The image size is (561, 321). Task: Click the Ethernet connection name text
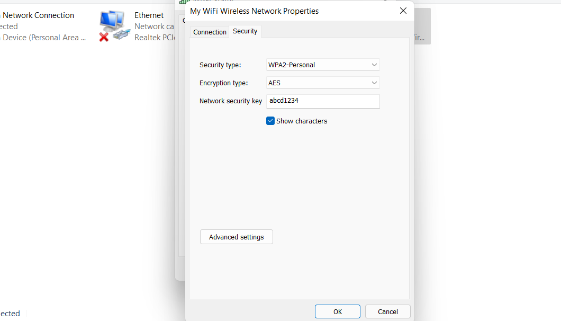click(x=149, y=15)
